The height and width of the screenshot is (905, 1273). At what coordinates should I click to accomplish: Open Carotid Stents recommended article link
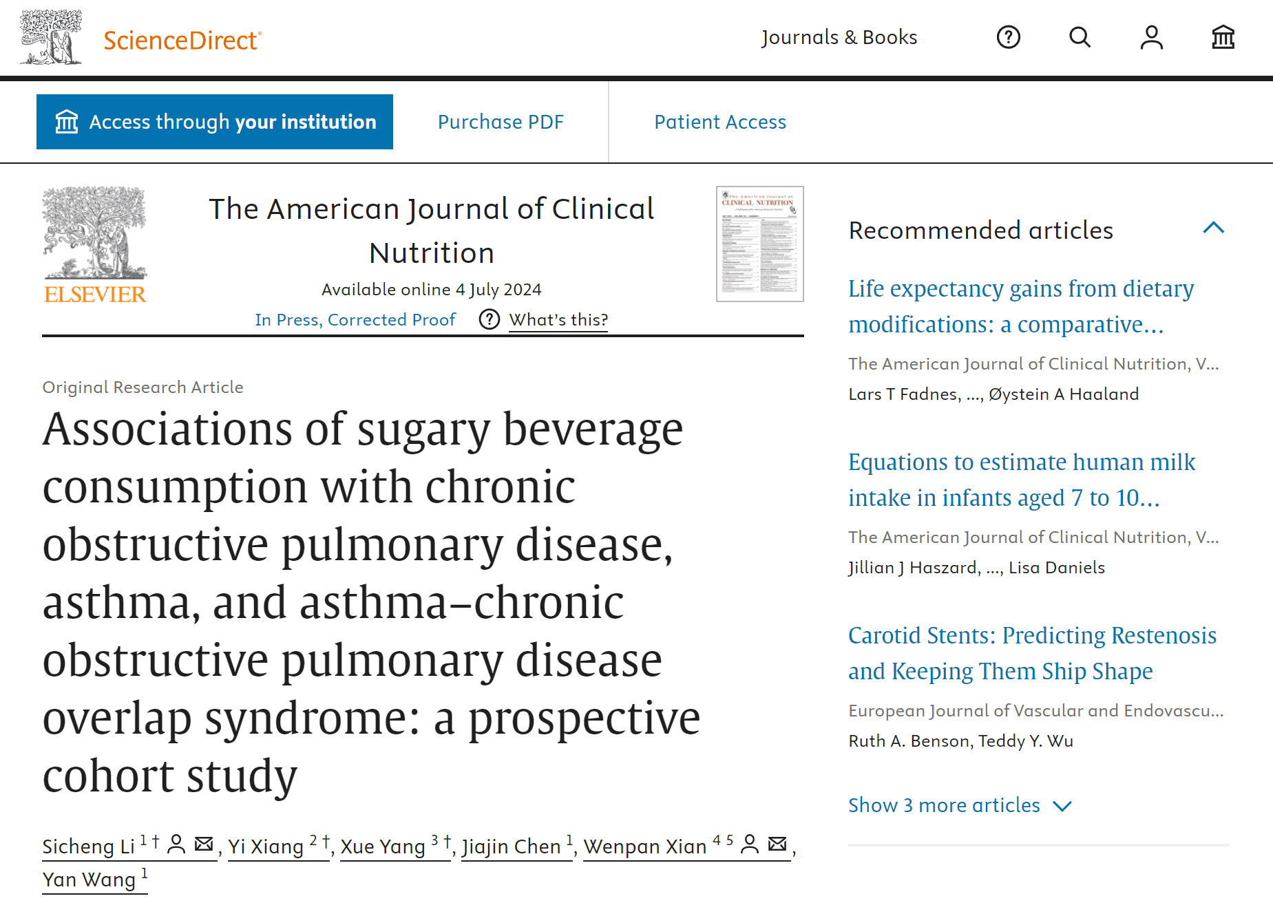(x=1032, y=653)
